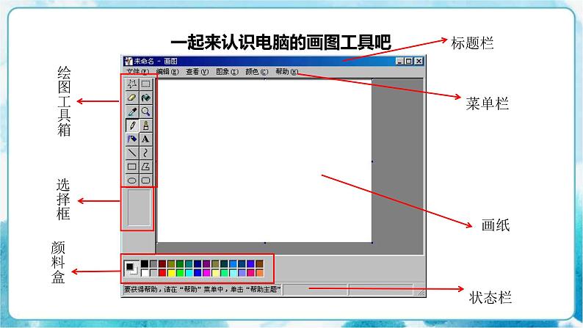Screen dimensions: 583x328
Task: Switch to the Pencil tool
Action: point(132,125)
